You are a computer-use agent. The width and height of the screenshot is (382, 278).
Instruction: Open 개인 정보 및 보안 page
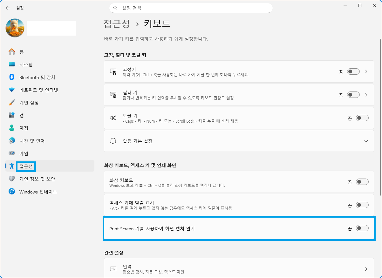coord(50,179)
